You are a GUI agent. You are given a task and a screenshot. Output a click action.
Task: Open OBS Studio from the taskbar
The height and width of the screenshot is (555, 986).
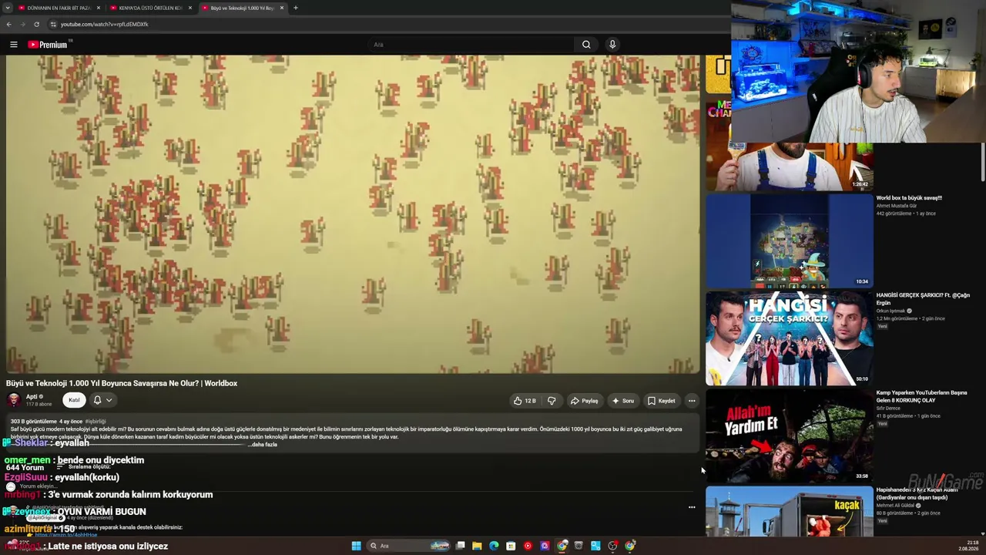(612, 546)
